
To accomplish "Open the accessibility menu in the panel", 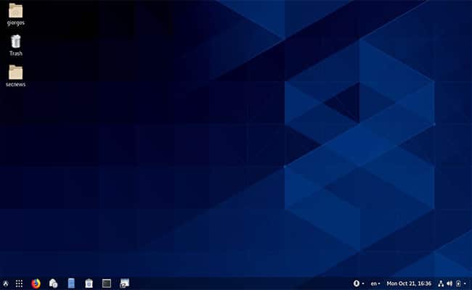I will point(358,283).
